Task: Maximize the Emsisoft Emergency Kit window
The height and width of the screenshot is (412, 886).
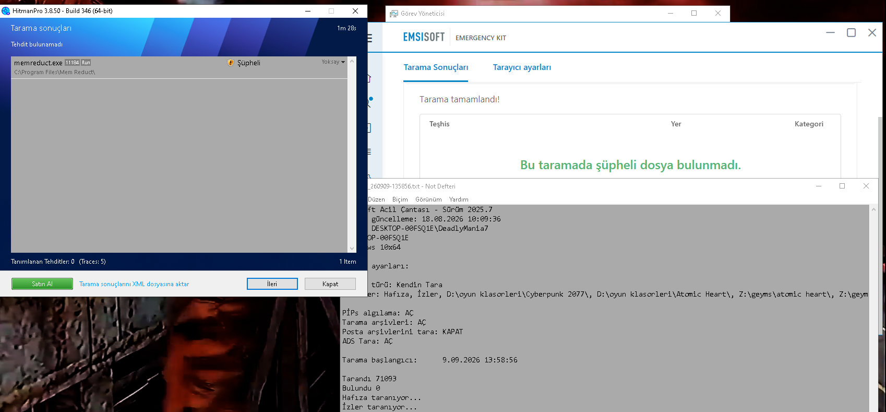Action: pyautogui.click(x=851, y=32)
